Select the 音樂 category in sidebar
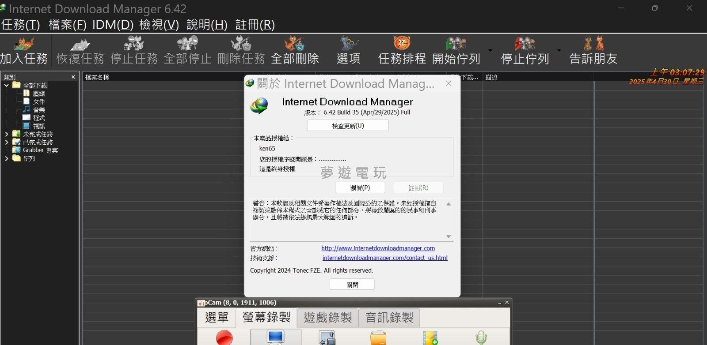Screen dimensions: 707x345 39,110
